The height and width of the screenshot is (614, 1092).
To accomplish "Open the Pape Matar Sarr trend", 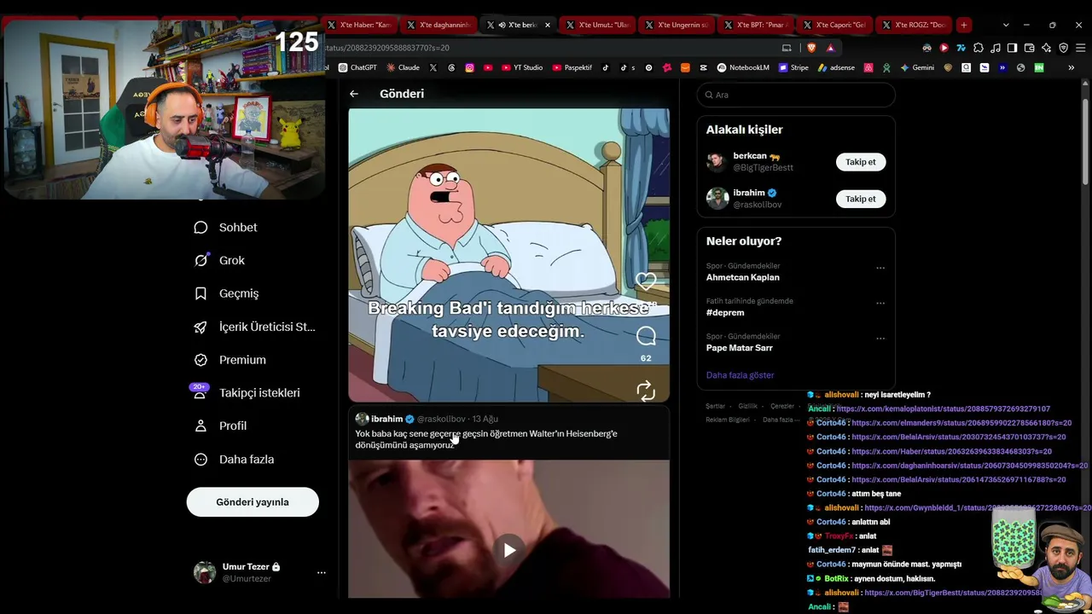I will coord(740,348).
